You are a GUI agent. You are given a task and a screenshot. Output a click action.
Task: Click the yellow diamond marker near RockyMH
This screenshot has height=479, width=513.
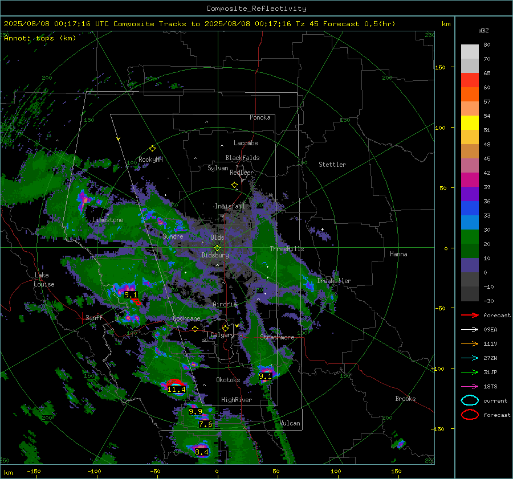(152, 149)
